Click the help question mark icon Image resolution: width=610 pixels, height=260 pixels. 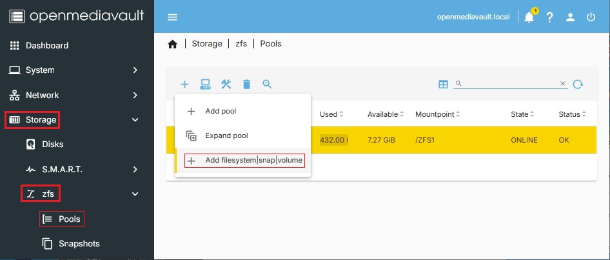pyautogui.click(x=549, y=17)
